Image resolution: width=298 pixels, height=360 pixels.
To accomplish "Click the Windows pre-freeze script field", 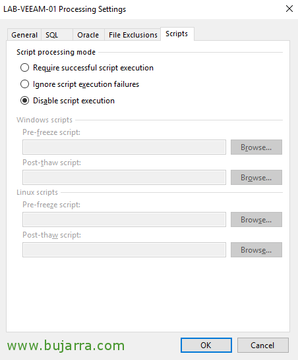I will point(124,147).
